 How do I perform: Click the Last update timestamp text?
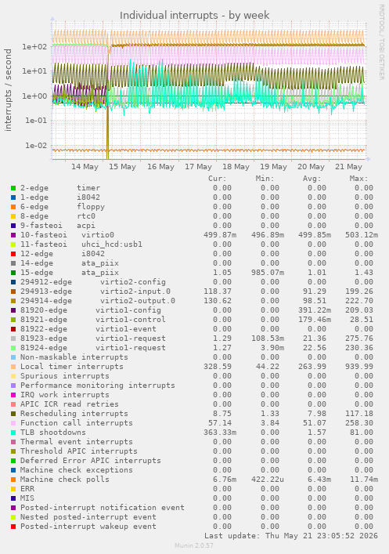(x=291, y=536)
